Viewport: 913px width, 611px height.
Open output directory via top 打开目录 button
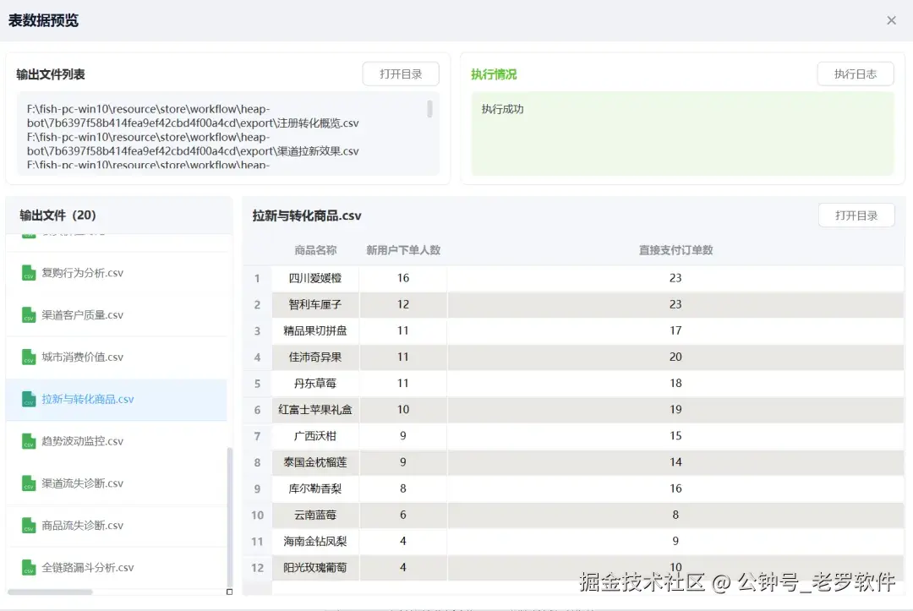pos(401,74)
